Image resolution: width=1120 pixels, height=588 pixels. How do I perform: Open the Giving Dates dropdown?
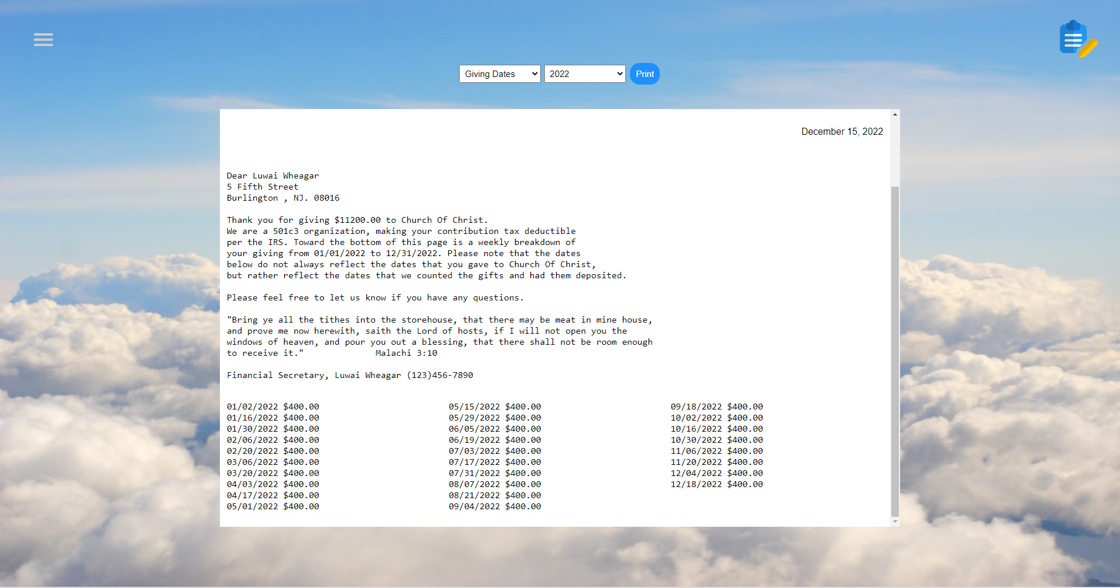500,74
